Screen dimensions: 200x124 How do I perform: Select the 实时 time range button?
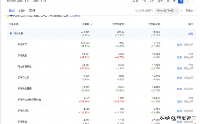(135, 1)
